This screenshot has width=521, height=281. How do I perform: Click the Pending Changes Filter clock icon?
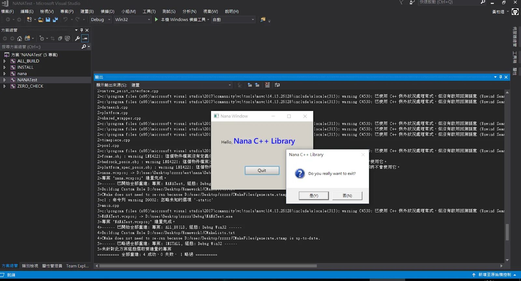click(42, 38)
